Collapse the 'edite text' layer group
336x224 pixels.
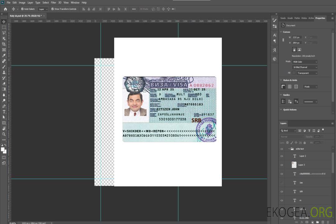(289, 149)
